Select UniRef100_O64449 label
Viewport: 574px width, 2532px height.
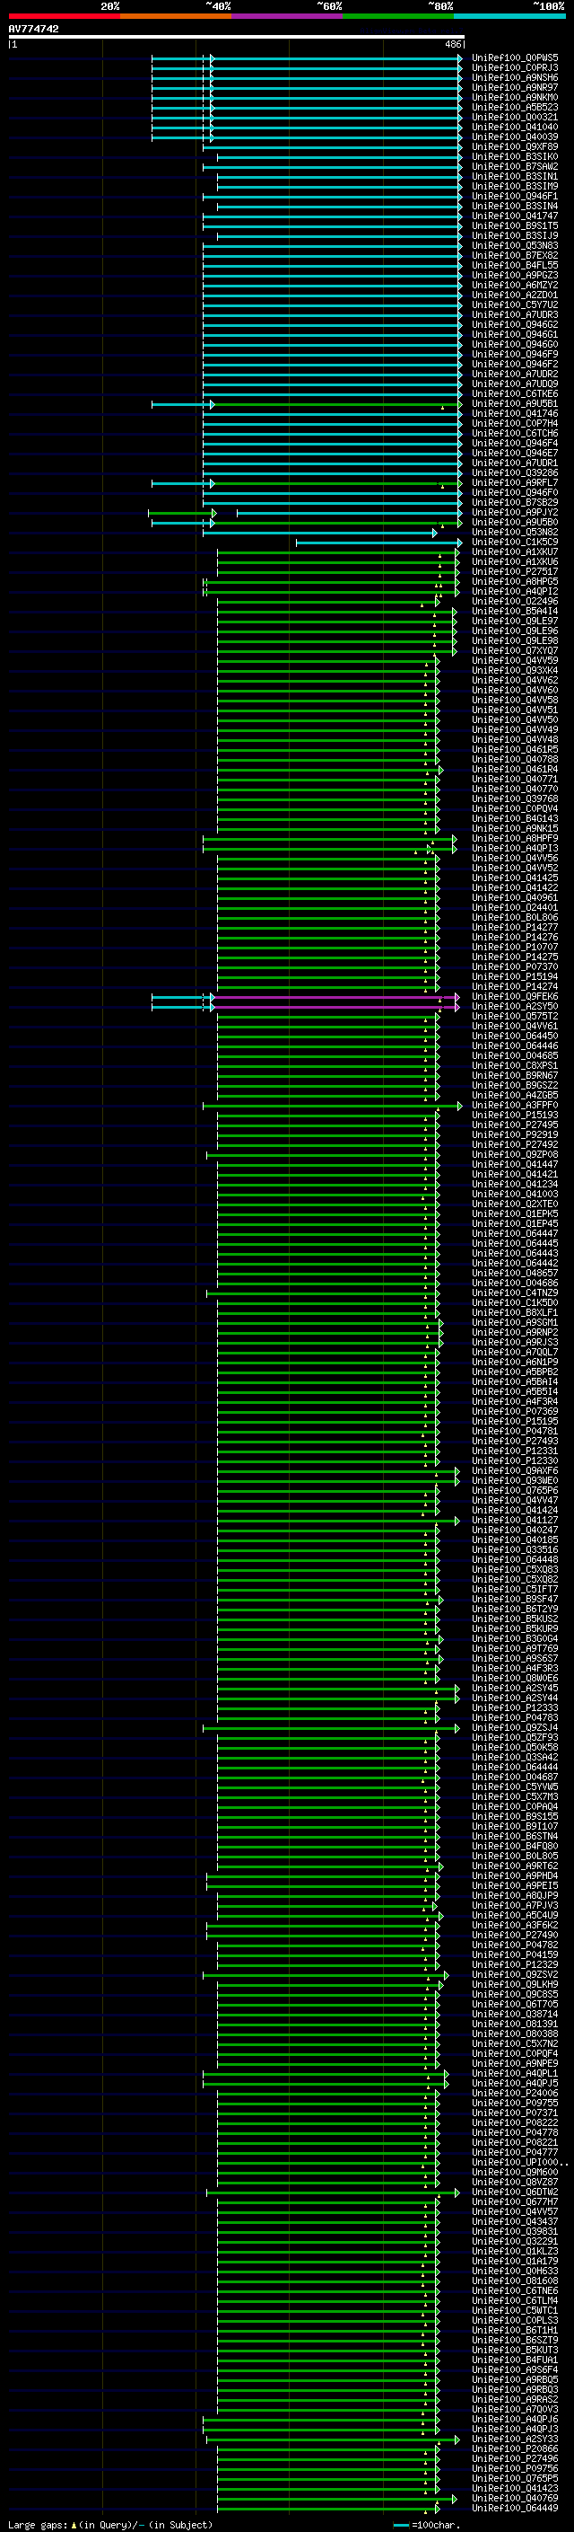coord(515,2508)
